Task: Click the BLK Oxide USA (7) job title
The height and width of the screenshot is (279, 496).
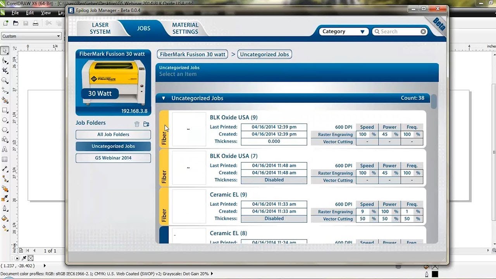Action: (x=234, y=156)
